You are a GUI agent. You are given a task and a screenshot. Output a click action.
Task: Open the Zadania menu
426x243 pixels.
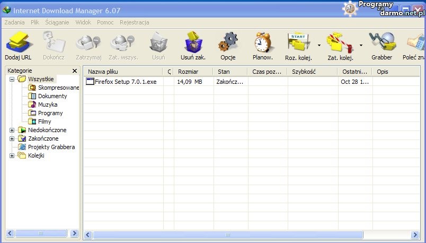point(14,22)
